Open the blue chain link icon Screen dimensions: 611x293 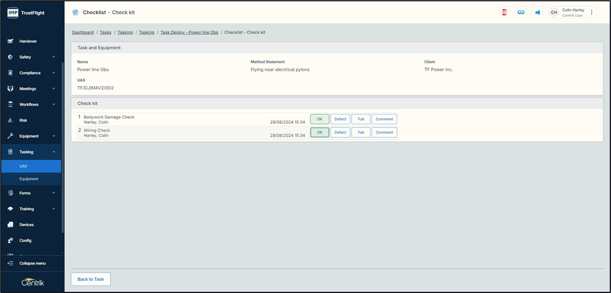pos(521,12)
